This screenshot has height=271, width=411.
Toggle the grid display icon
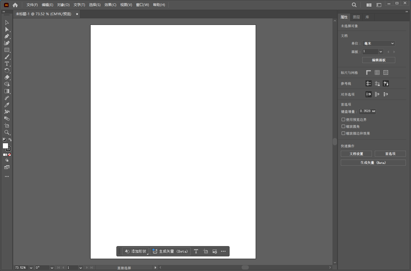pyautogui.click(x=377, y=72)
